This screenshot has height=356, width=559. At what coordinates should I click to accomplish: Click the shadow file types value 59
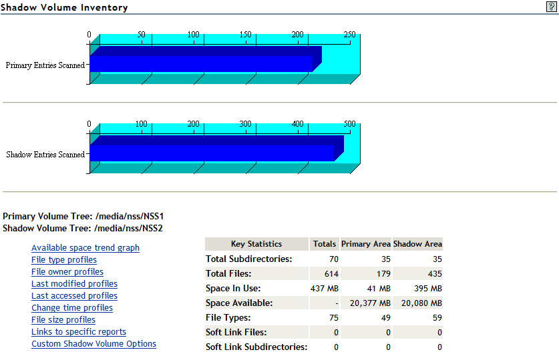point(437,317)
